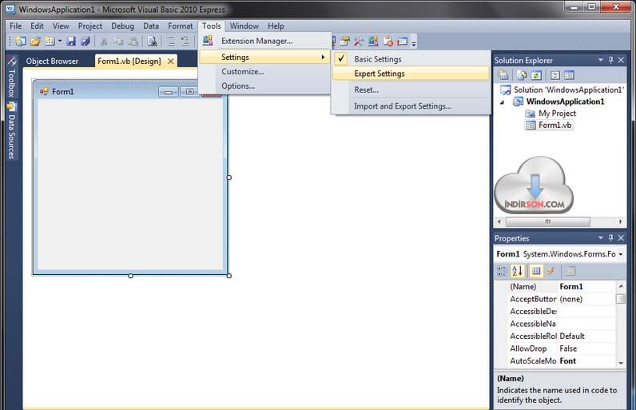
Task: Click the Add New Item toolbar icon
Action: pyautogui.click(x=50, y=41)
